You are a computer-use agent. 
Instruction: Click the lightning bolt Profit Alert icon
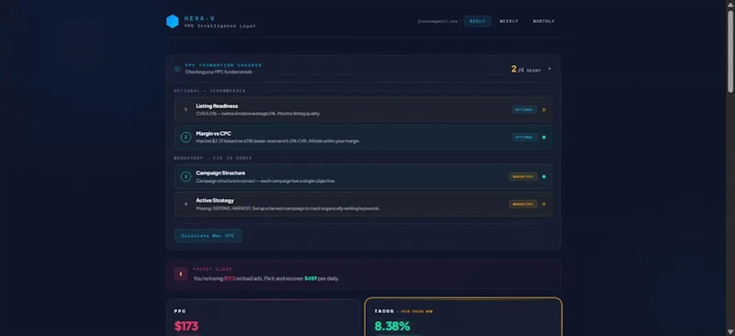181,274
